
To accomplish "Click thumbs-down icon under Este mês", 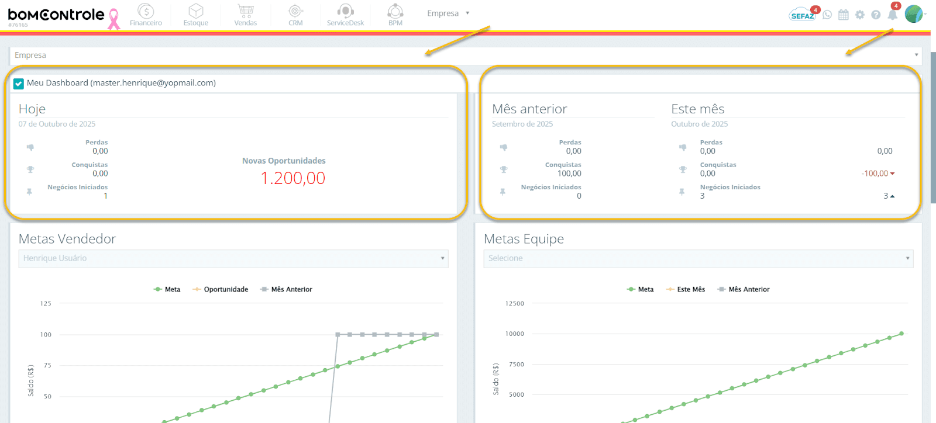I will click(683, 147).
